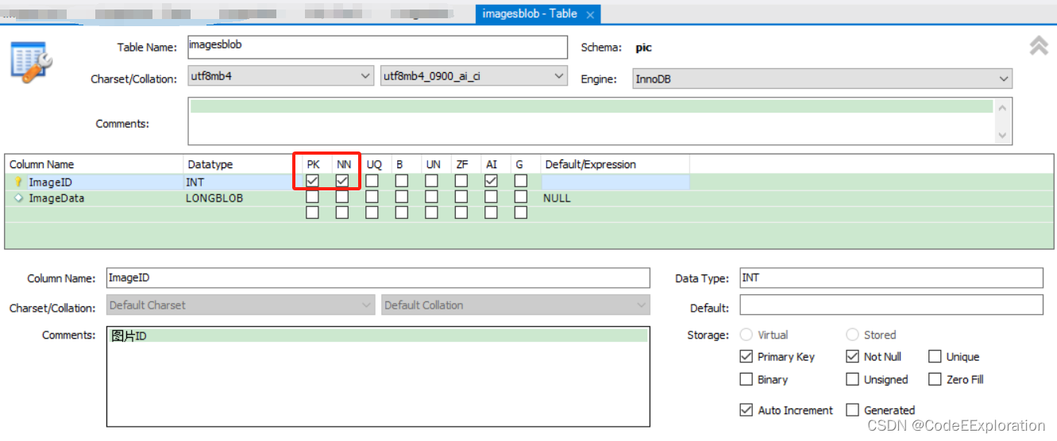Select the Virtual storage radio button

[x=746, y=335]
